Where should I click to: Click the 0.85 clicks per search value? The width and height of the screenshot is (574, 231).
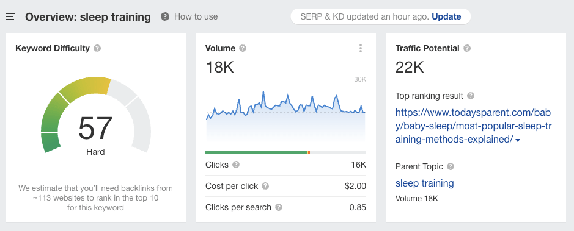[x=358, y=207]
